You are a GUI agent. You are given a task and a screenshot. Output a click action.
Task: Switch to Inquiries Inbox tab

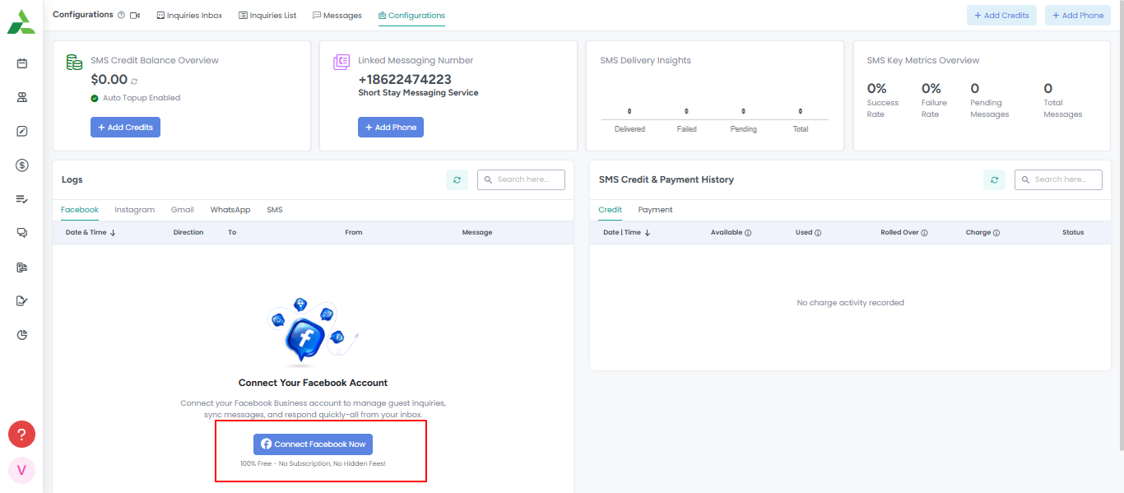(189, 16)
